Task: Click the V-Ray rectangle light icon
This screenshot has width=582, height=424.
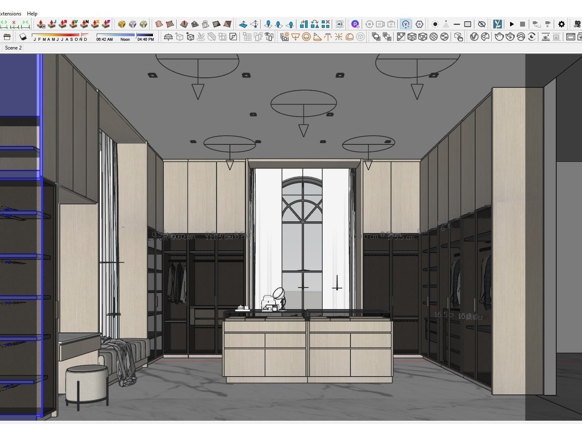Action: coord(296,37)
